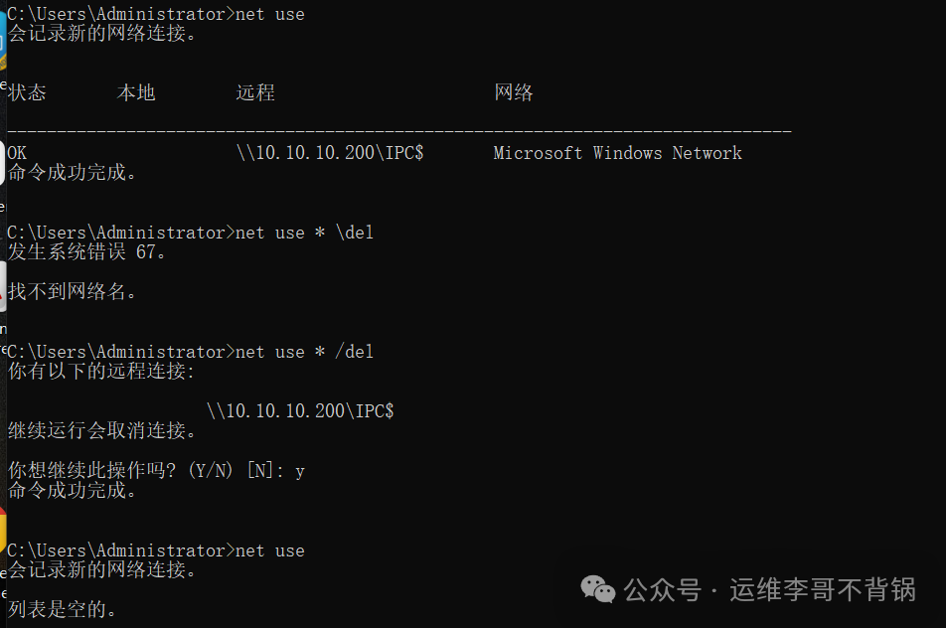Click the \\10.10.10.200\IPC$ table entry
This screenshot has width=946, height=628.
click(330, 153)
